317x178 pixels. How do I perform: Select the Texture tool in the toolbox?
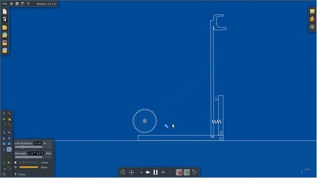[4, 174]
